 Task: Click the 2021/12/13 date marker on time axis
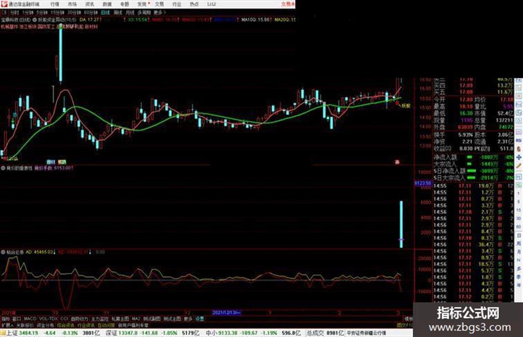(x=226, y=313)
